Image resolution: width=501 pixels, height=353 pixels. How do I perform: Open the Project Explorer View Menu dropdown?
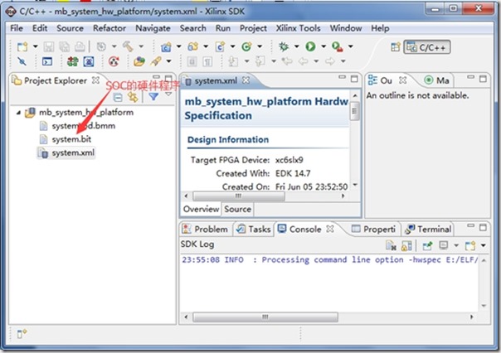[168, 96]
